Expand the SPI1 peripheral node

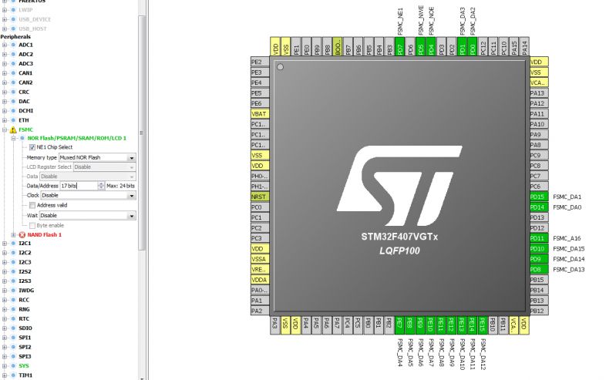(5, 338)
